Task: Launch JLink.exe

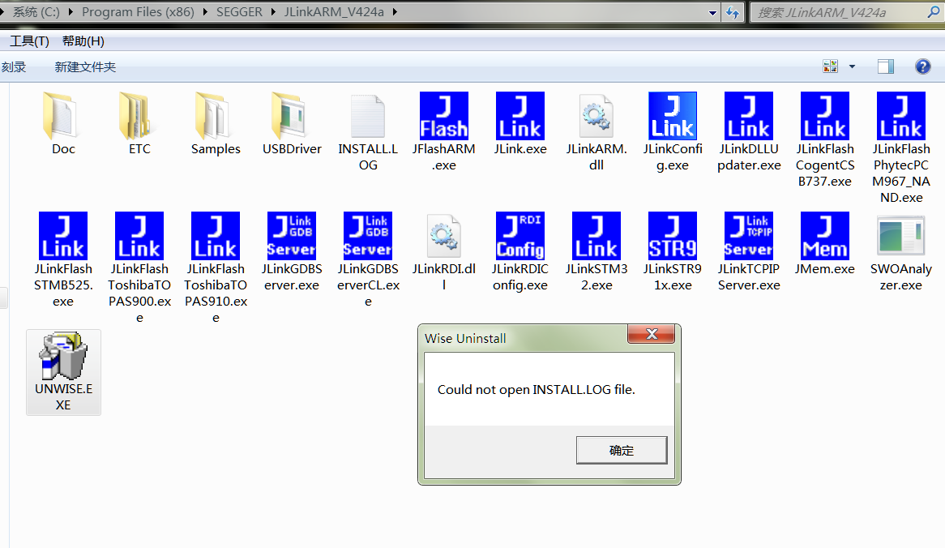Action: coord(520,116)
